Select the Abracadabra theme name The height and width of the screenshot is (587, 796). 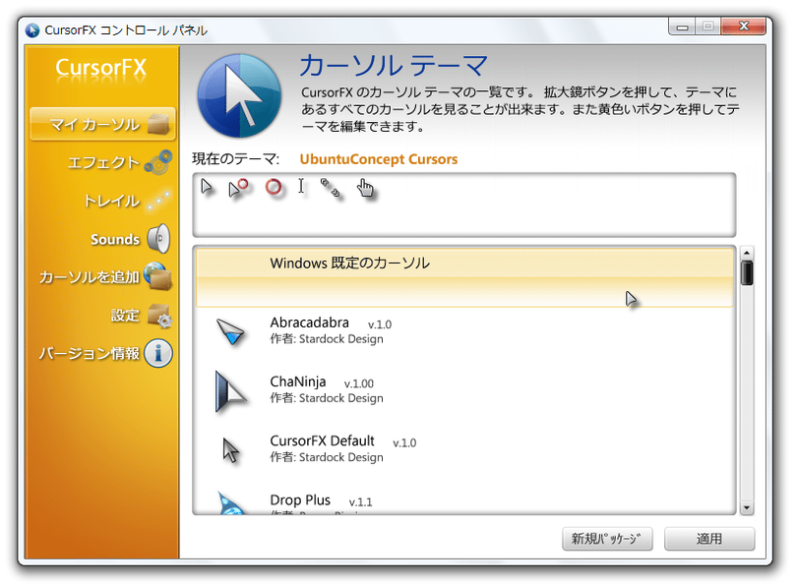[310, 323]
